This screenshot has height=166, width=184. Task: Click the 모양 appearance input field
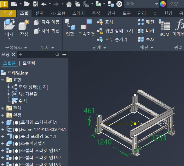click(x=176, y=4)
